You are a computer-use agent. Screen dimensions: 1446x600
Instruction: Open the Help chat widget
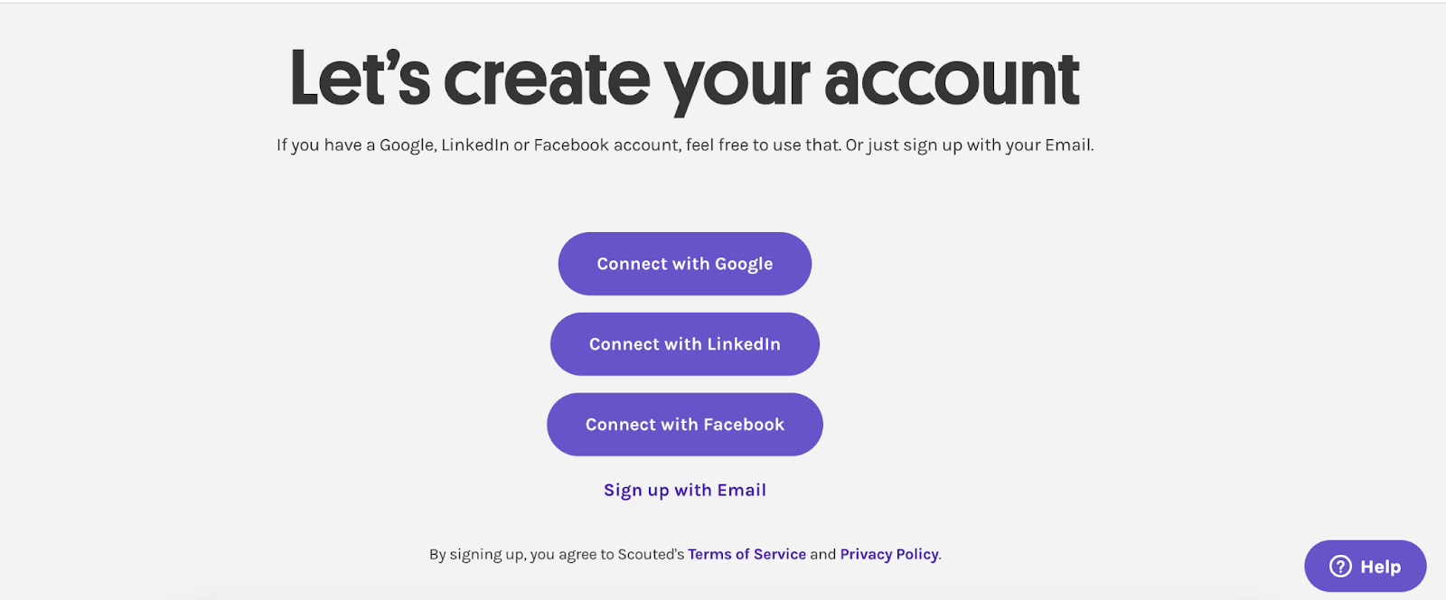tap(1365, 567)
